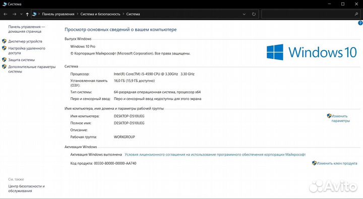The width and height of the screenshot is (363, 199).
Task: Click the search magnifier icon
Action: (x=356, y=14)
